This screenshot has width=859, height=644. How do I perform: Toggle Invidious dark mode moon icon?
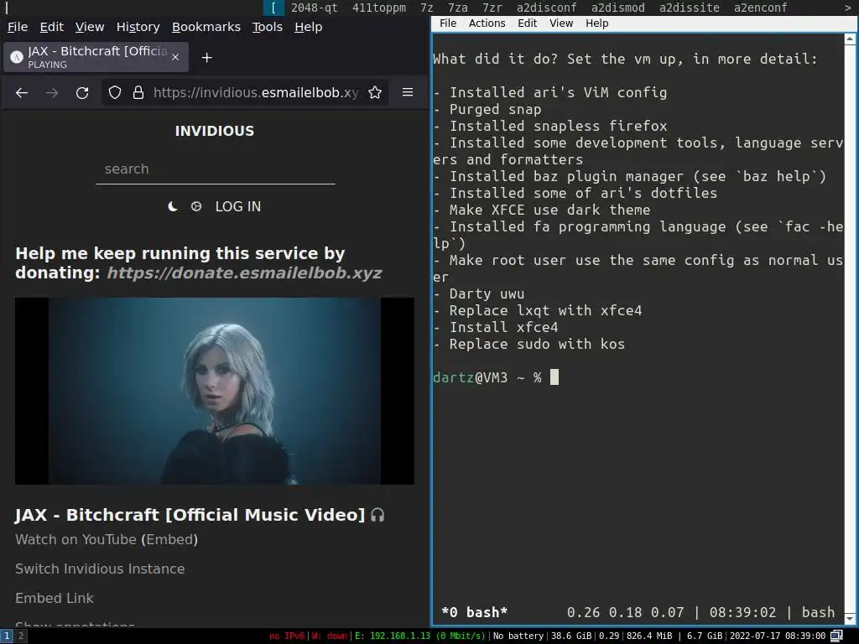pyautogui.click(x=173, y=206)
